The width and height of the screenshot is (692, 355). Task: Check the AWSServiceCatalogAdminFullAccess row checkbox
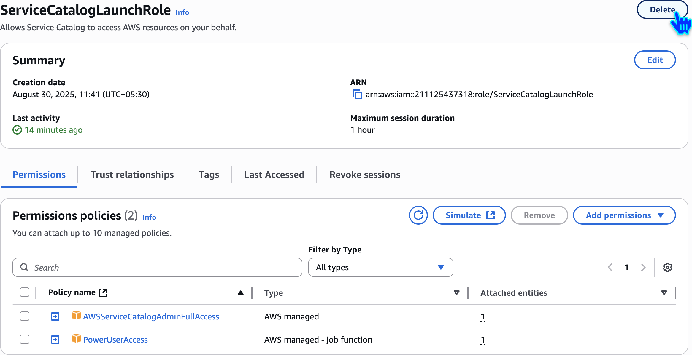click(x=25, y=316)
